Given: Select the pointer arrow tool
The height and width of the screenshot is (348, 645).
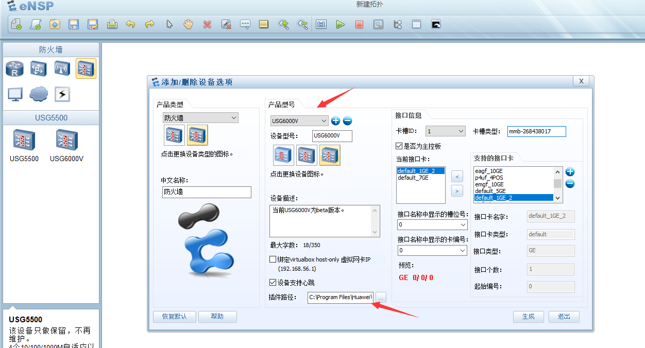Looking at the screenshot, I should (169, 24).
